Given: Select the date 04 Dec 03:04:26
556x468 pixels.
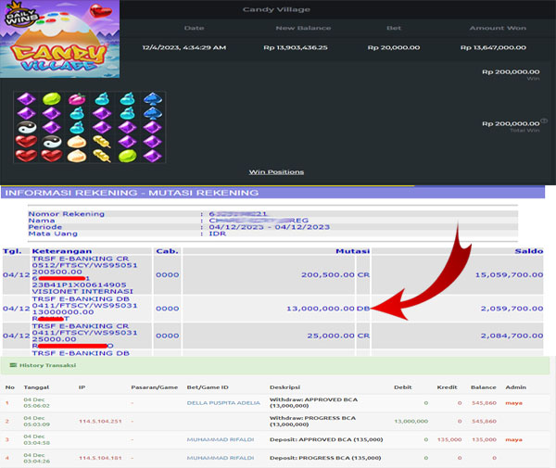Looking at the screenshot, I should point(36,458).
